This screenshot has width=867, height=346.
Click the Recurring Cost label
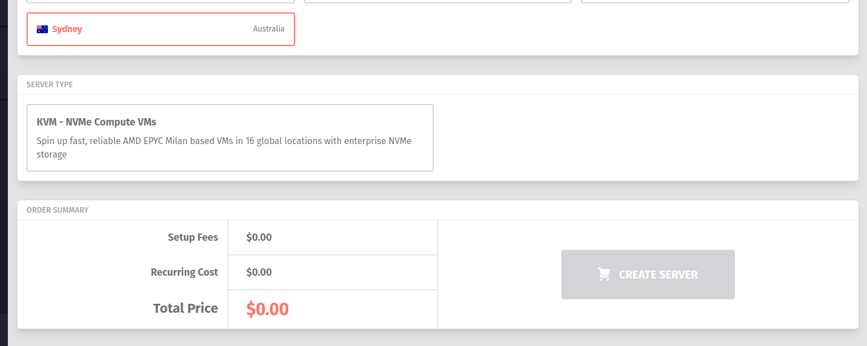(184, 272)
